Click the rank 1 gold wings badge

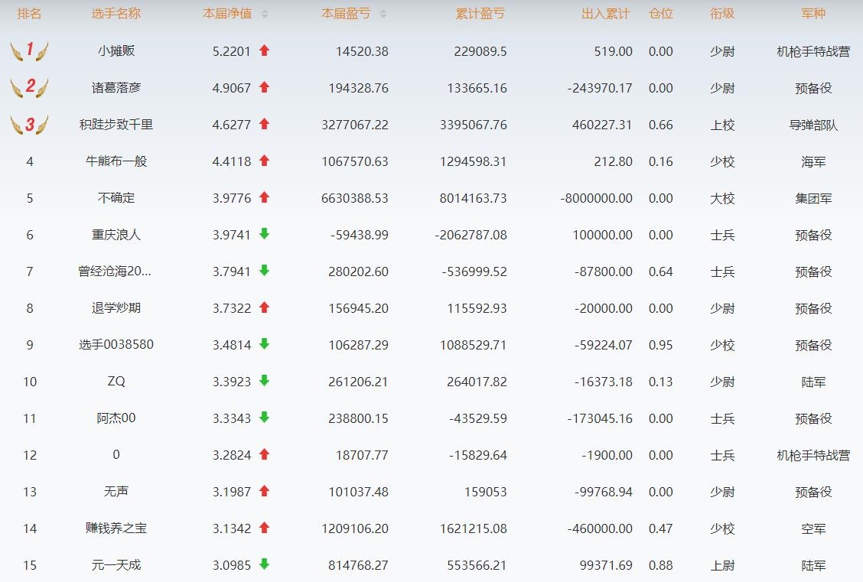30,51
